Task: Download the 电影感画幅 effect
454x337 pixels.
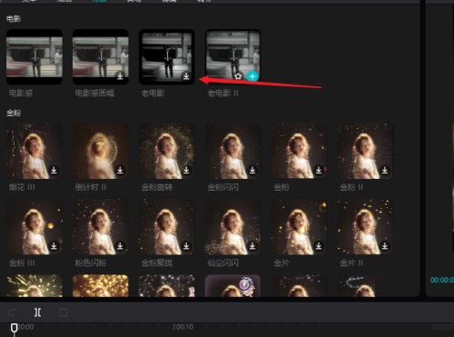Action: pyautogui.click(x=120, y=75)
